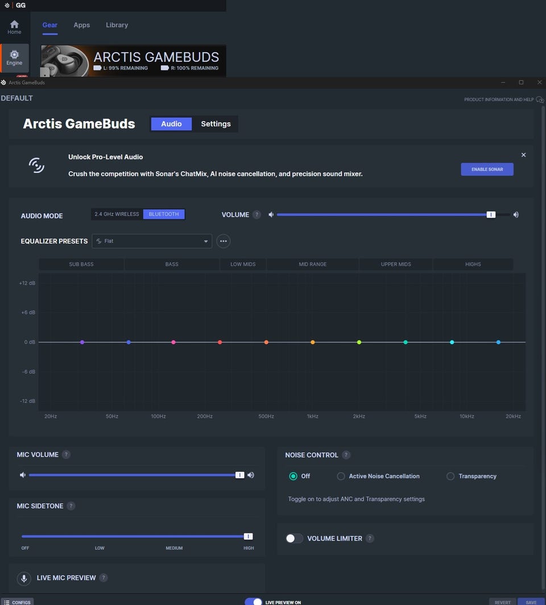Viewport: 546px width, 605px height.
Task: Click the volume maximum speaker icon
Action: pos(516,214)
